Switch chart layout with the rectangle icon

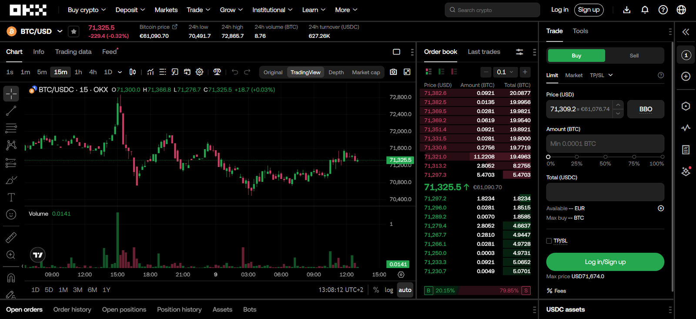pyautogui.click(x=396, y=52)
